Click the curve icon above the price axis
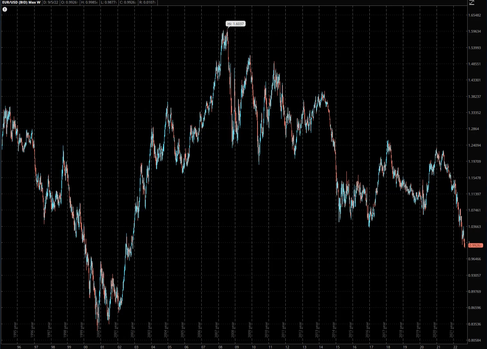The width and height of the screenshot is (487, 349). tap(471, 3)
